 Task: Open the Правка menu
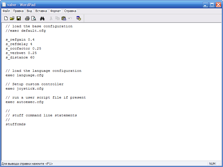point(18,11)
